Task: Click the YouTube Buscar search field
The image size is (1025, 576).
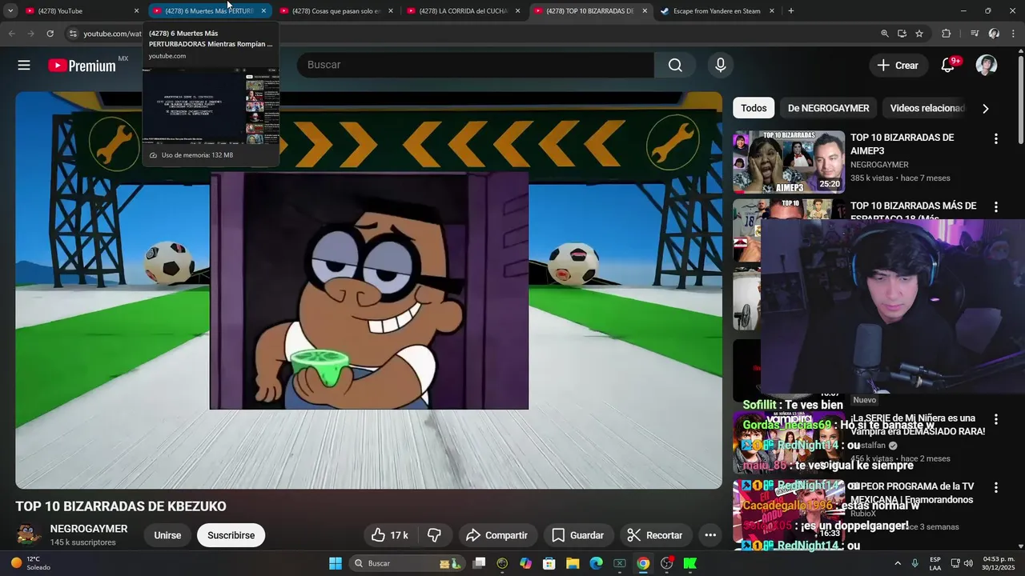Action: 476,65
